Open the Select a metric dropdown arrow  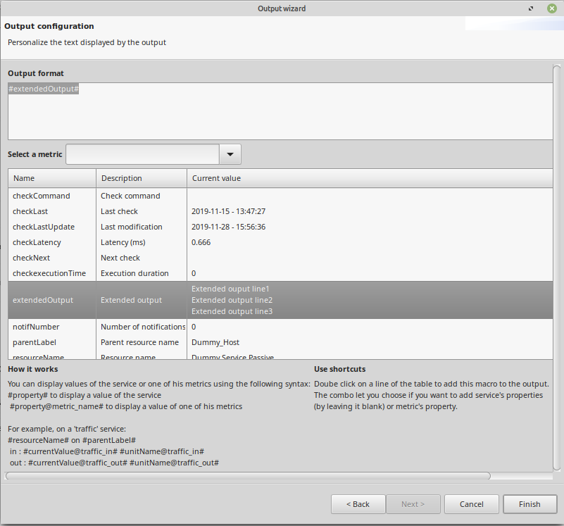pyautogui.click(x=230, y=154)
